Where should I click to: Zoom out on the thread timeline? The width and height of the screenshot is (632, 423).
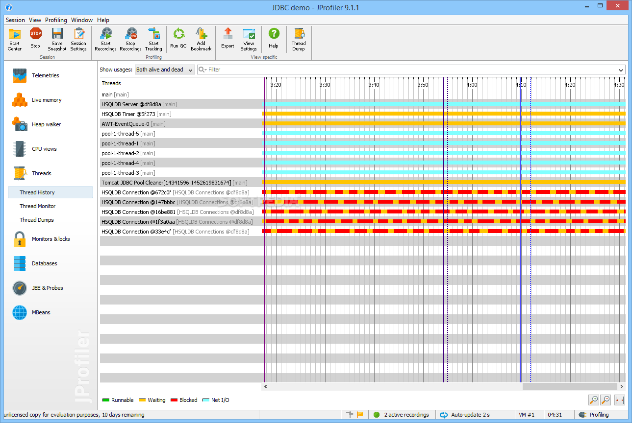click(x=606, y=400)
